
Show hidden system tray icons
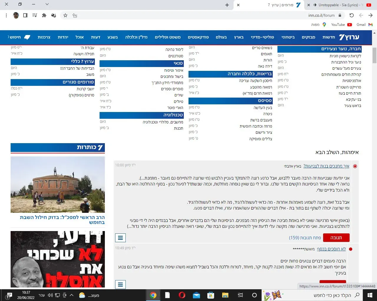pos(72,295)
